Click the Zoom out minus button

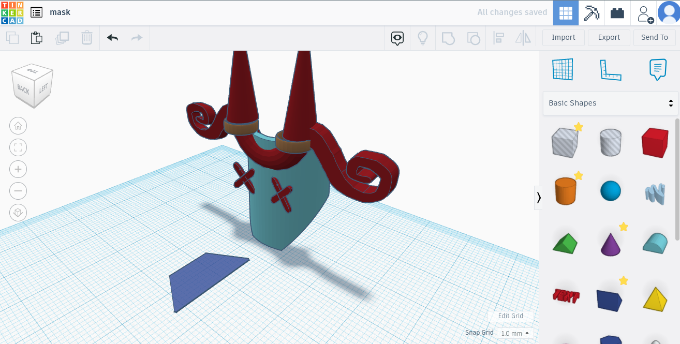18,191
